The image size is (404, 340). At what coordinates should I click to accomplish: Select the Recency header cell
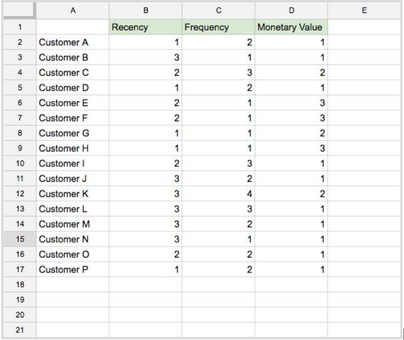145,28
